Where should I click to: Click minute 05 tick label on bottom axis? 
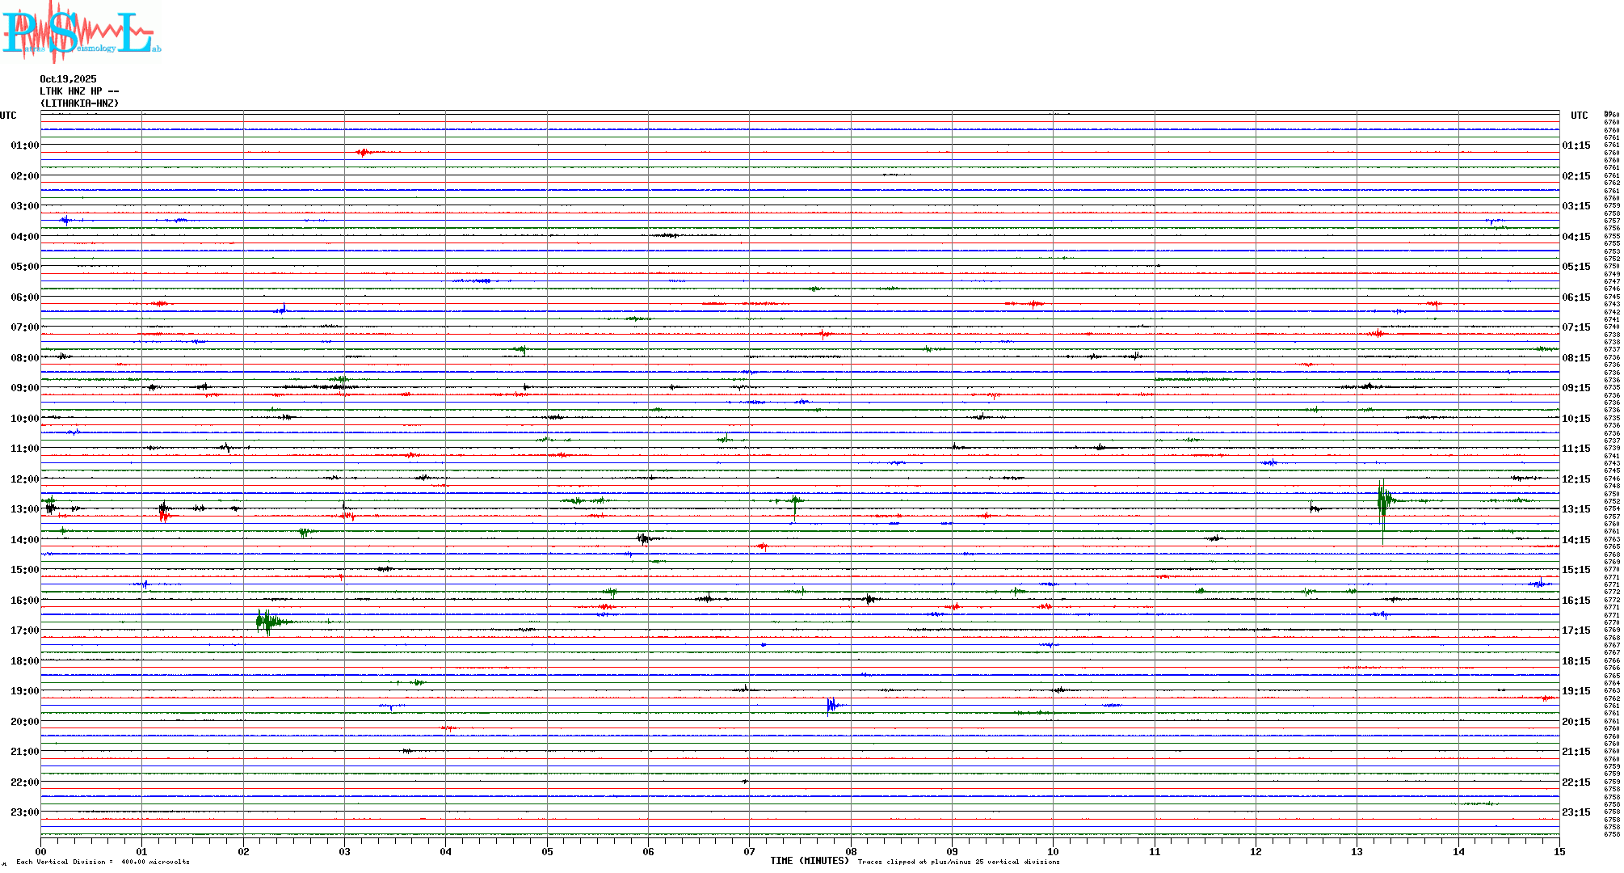coord(547,851)
